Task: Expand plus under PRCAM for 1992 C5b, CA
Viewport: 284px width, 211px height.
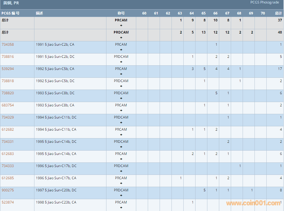Action: [121, 74]
